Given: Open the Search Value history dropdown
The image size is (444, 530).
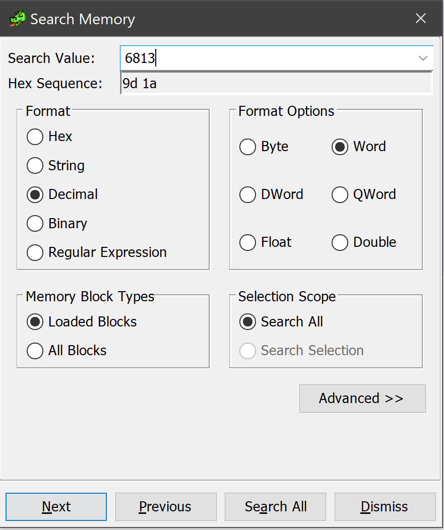Looking at the screenshot, I should click(423, 58).
